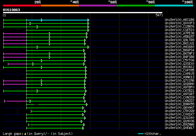The width and height of the screenshot is (196, 136).
Task: Click the purple alignment segment in the C6NZD7 row
Action: pos(16,101)
